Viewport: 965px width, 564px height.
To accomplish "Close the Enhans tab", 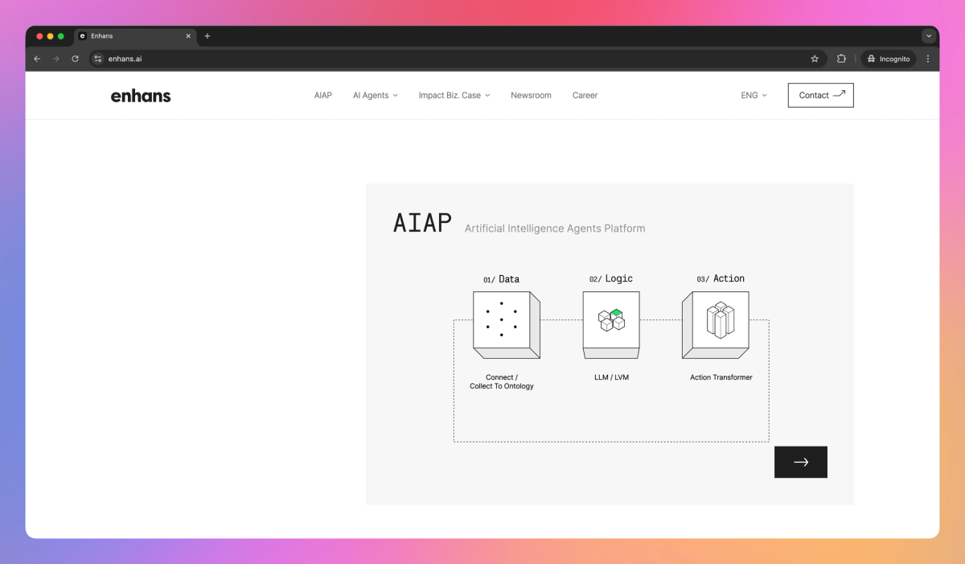I will 188,36.
